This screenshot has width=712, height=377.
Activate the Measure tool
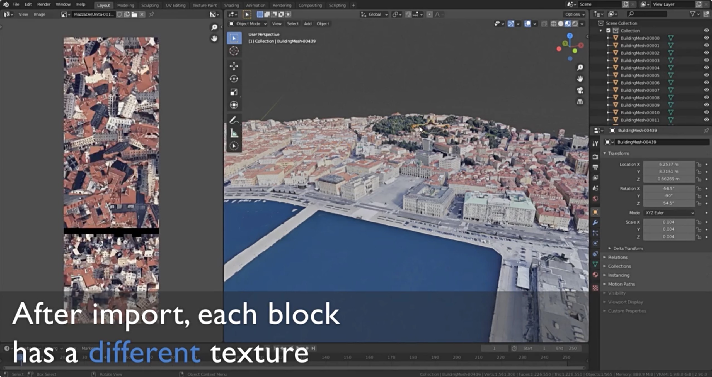[x=234, y=133]
